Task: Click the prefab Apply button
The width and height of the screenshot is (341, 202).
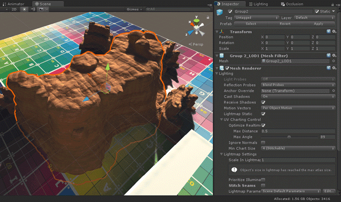Action: (x=318, y=23)
